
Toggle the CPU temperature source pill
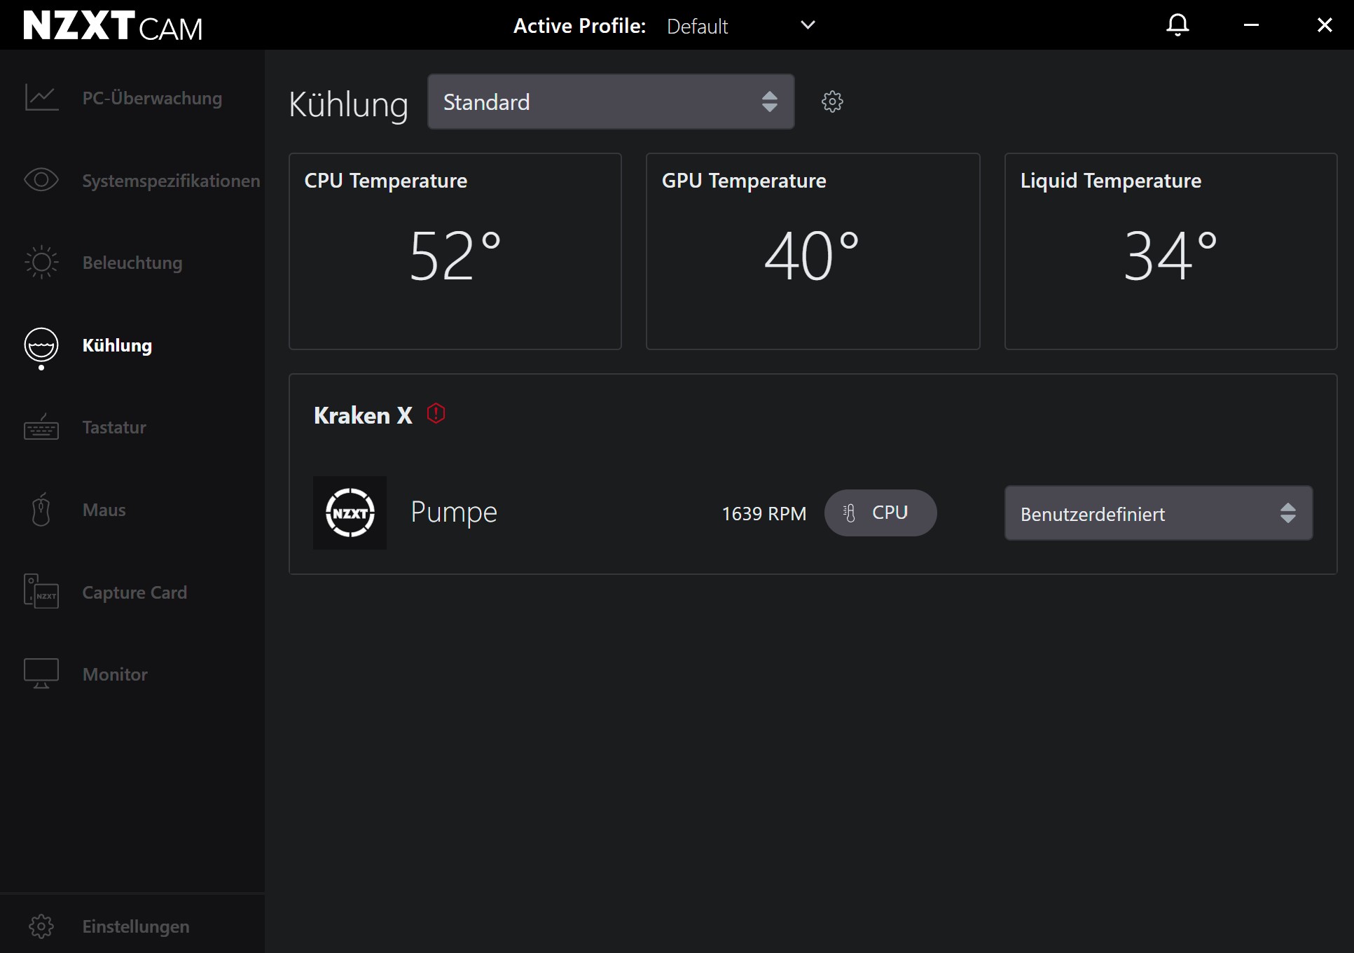880,513
